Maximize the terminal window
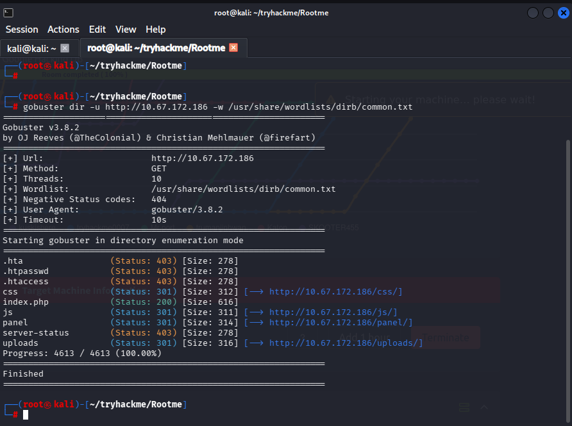 tap(548, 13)
